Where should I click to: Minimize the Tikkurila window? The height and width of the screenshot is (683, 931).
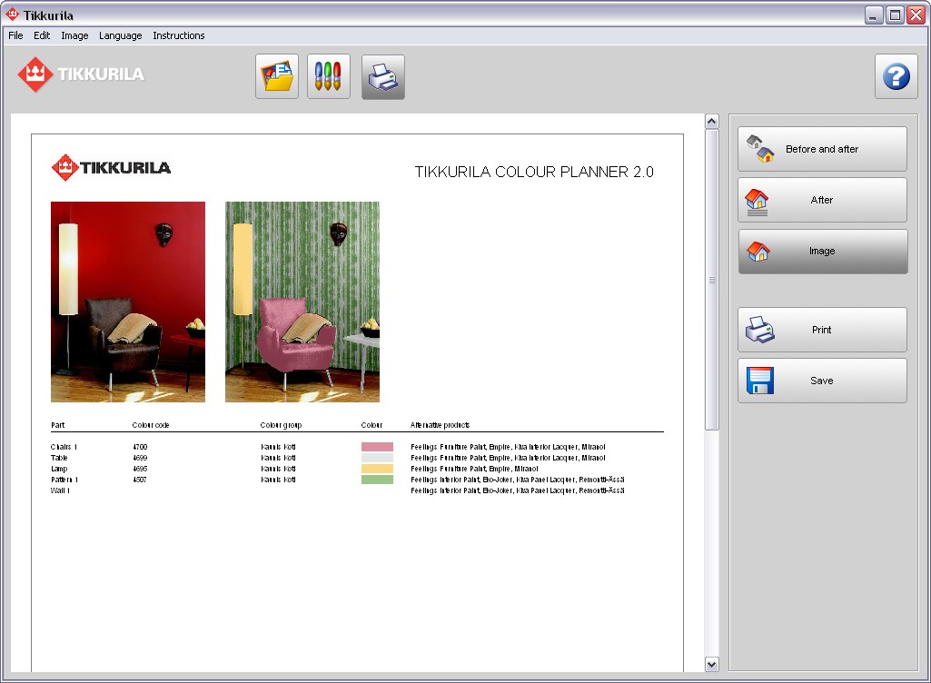pos(874,15)
